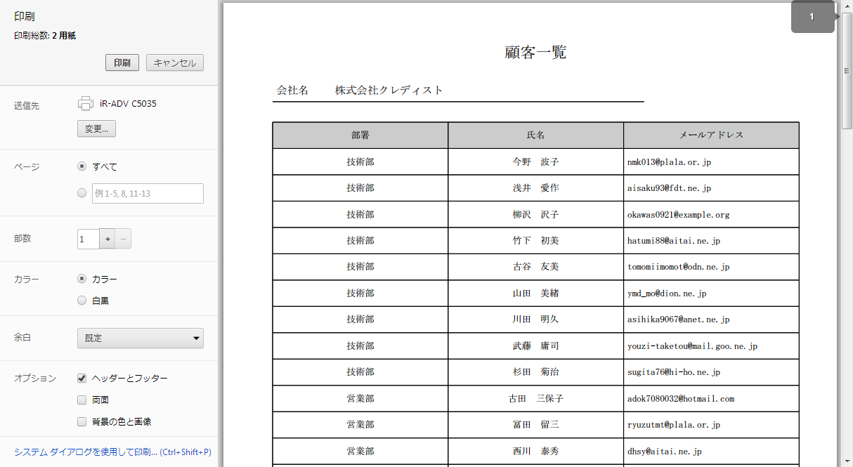This screenshot has width=853, height=467.
Task: Click the email ymd_mo@dion.ne.jp
Action: coord(667,294)
